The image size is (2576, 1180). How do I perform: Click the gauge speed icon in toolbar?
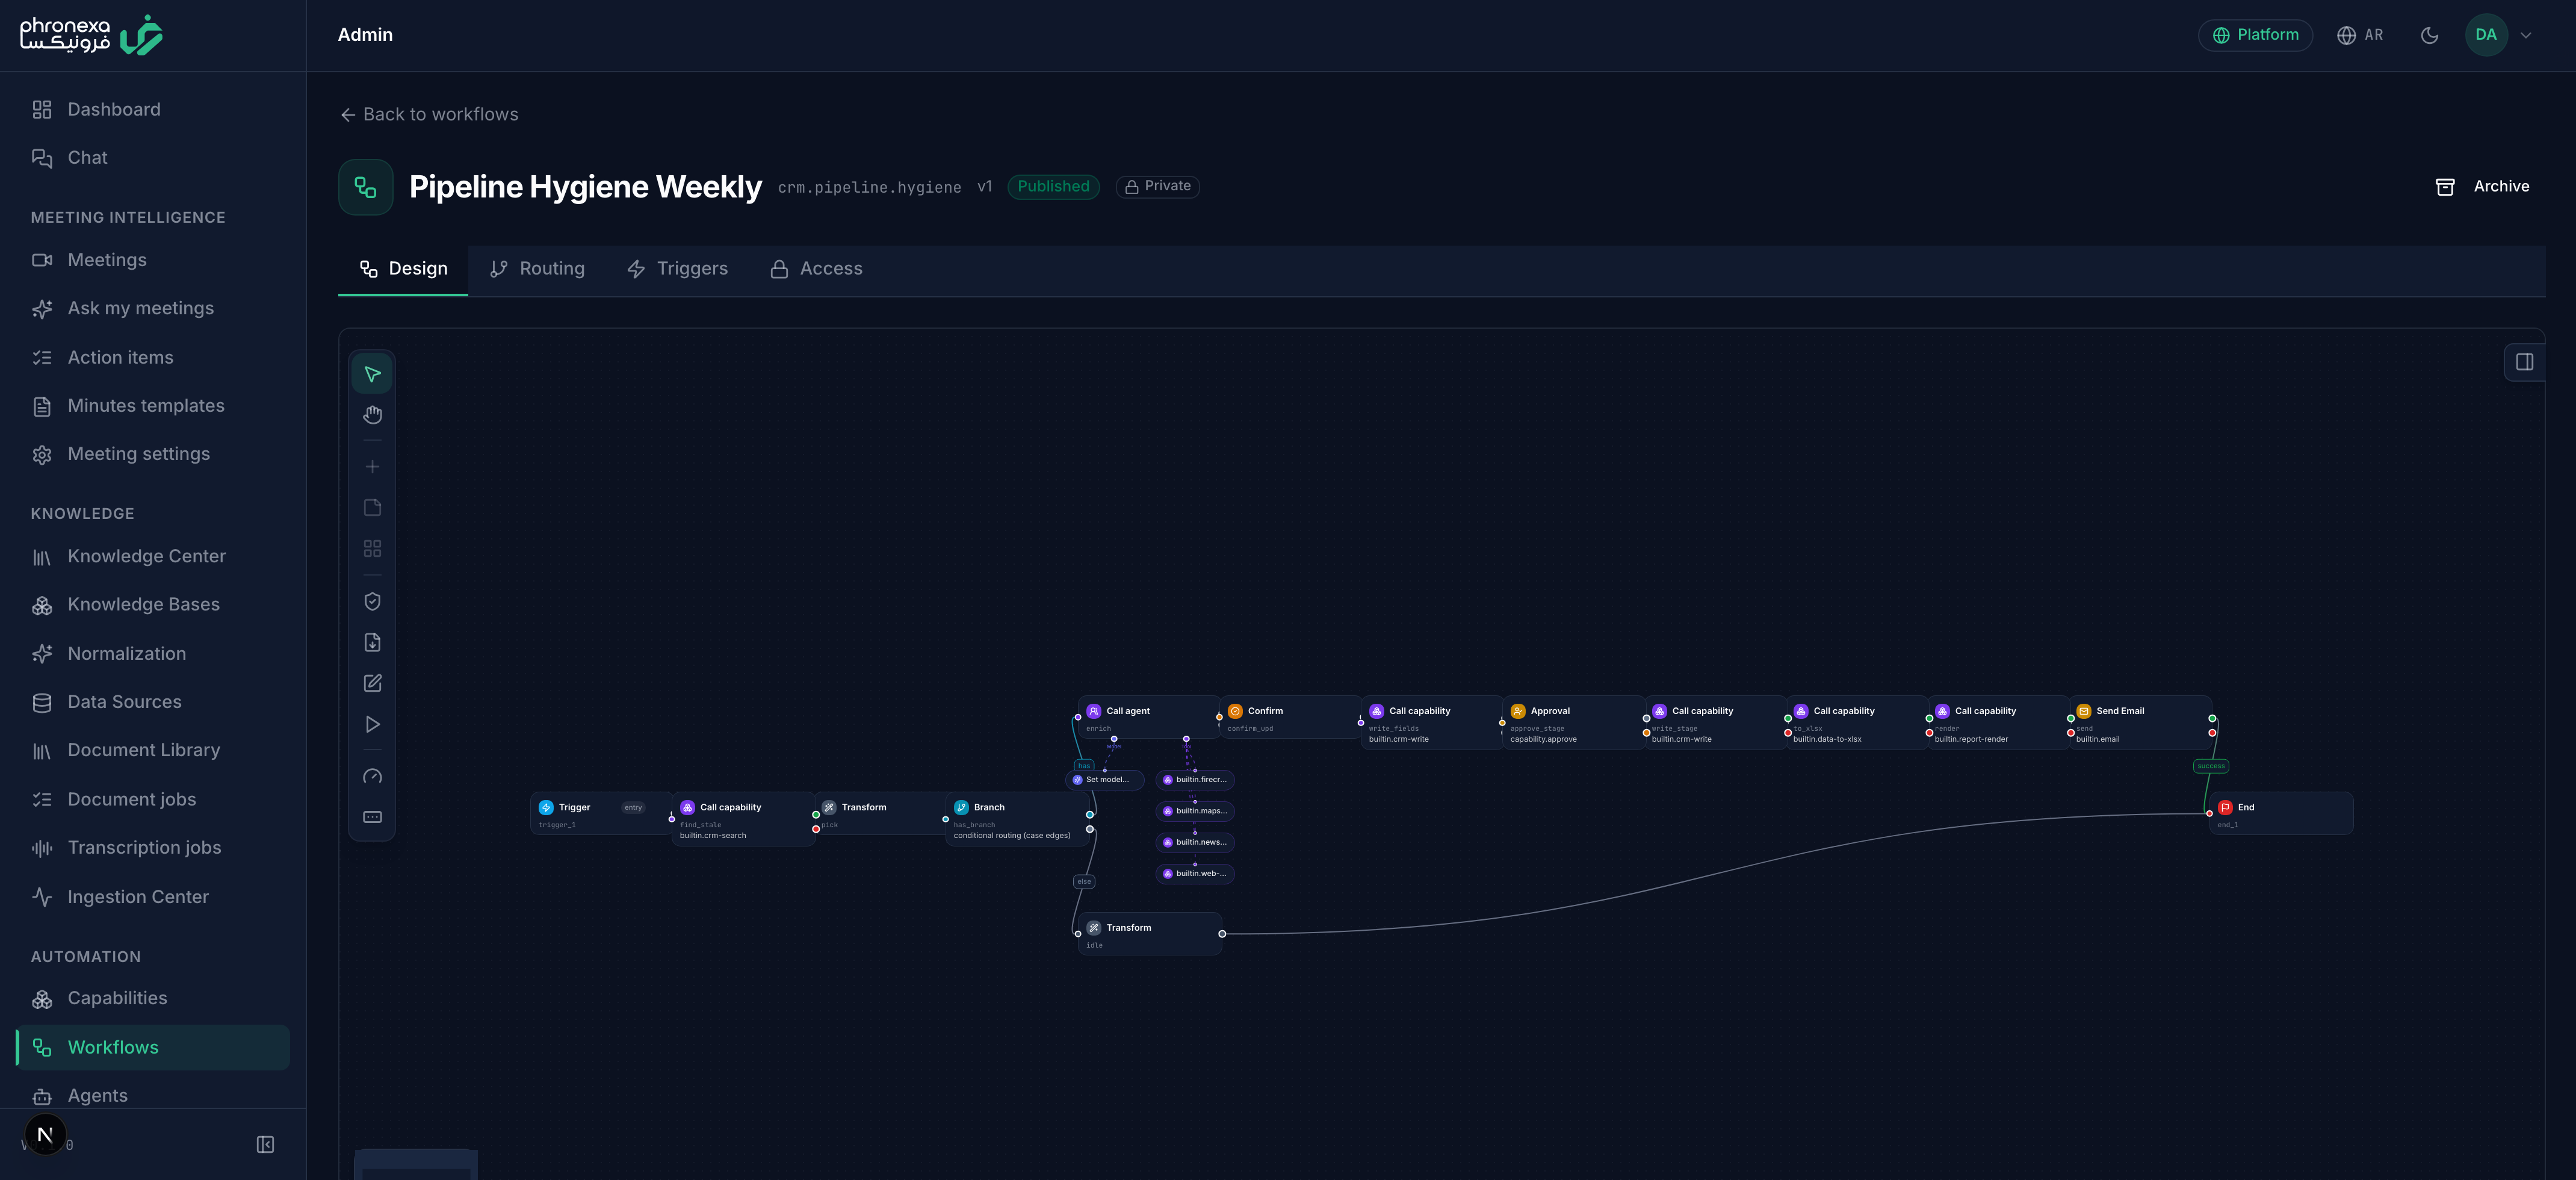click(372, 776)
